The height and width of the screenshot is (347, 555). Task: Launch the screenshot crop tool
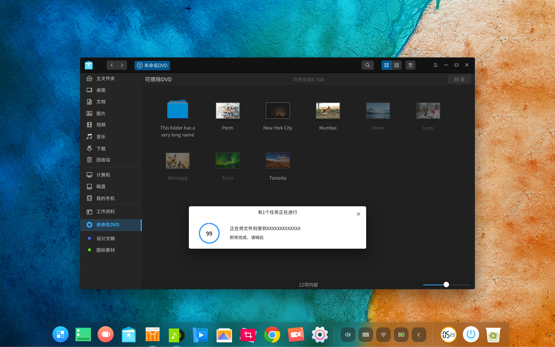(248, 335)
